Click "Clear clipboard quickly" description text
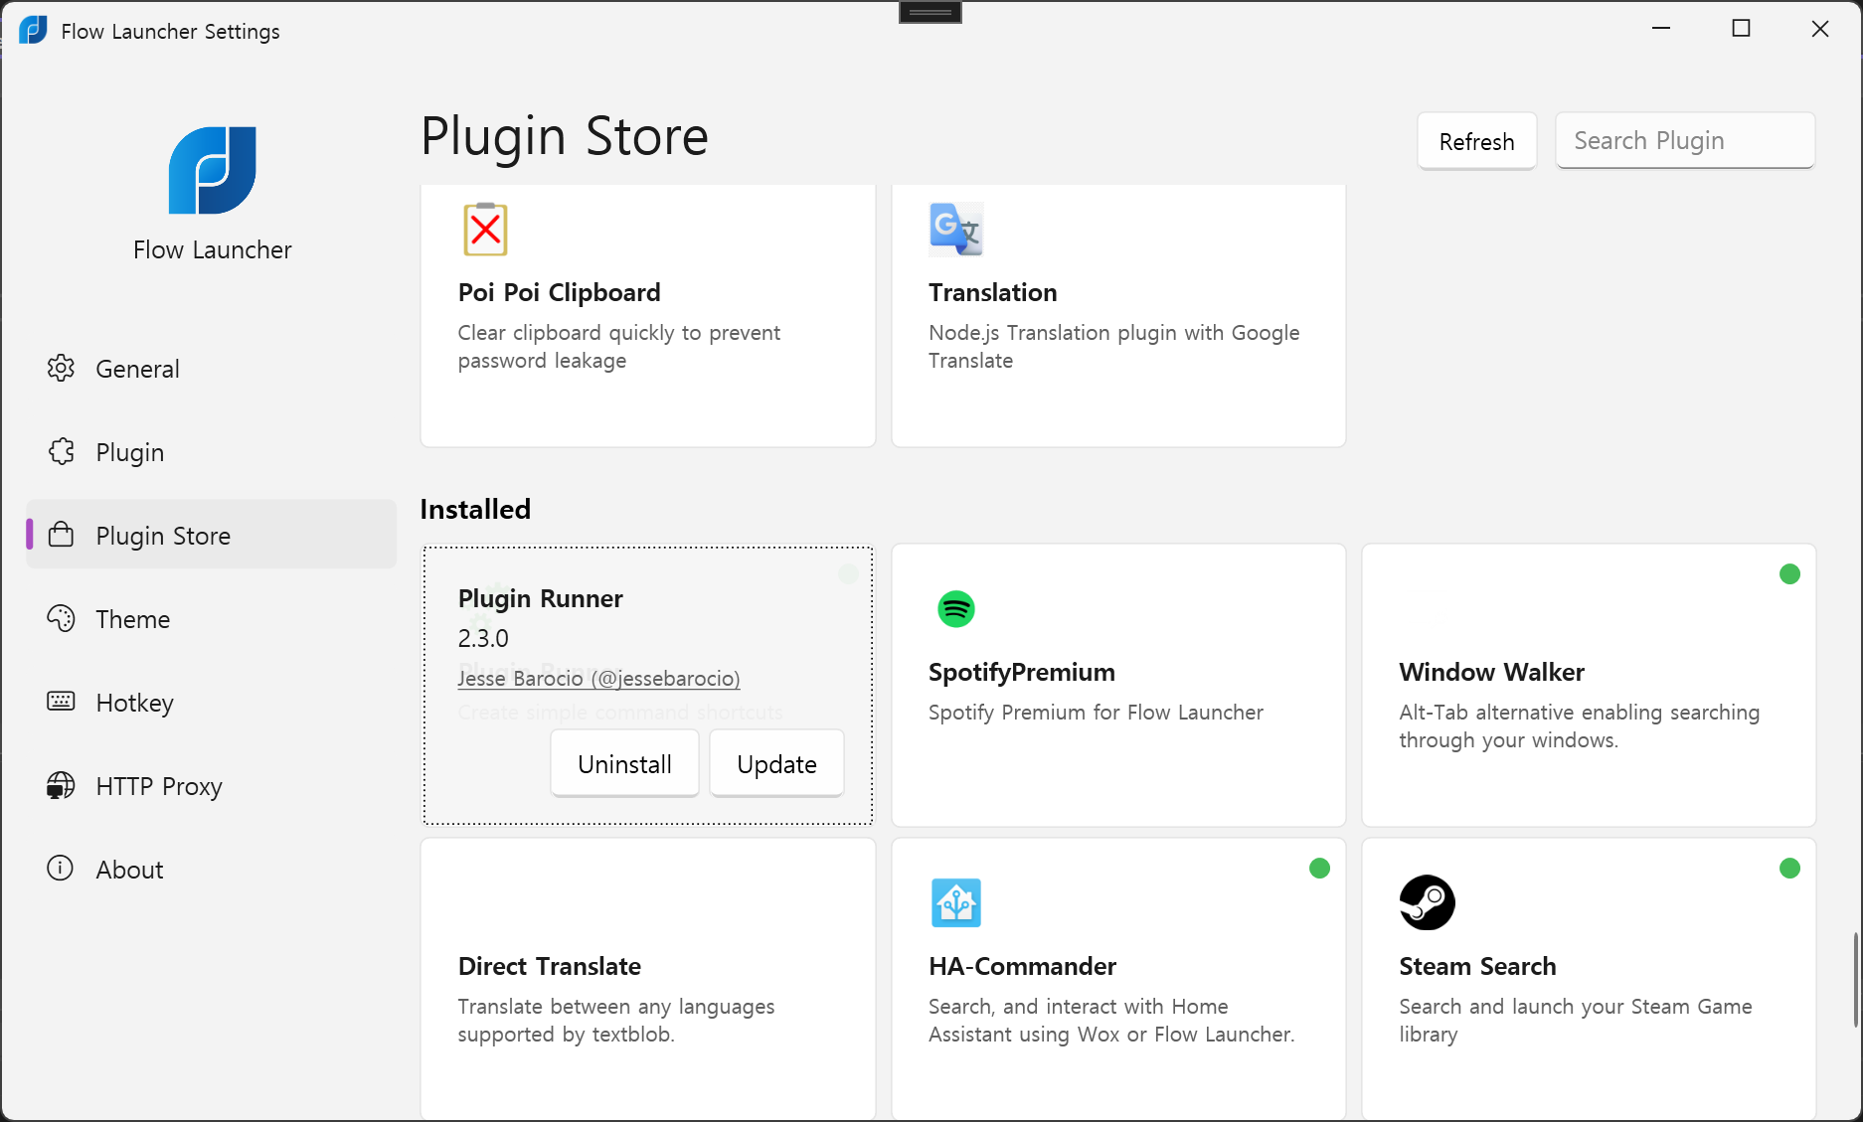The image size is (1863, 1122). tap(618, 346)
